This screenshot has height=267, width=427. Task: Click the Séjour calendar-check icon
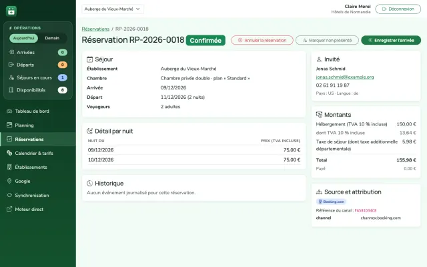pyautogui.click(x=89, y=59)
